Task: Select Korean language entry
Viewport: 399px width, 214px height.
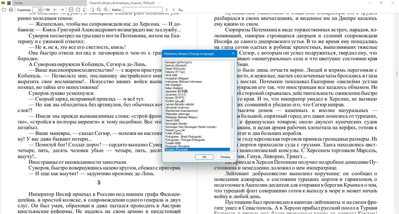Action: pyautogui.click(x=175, y=98)
